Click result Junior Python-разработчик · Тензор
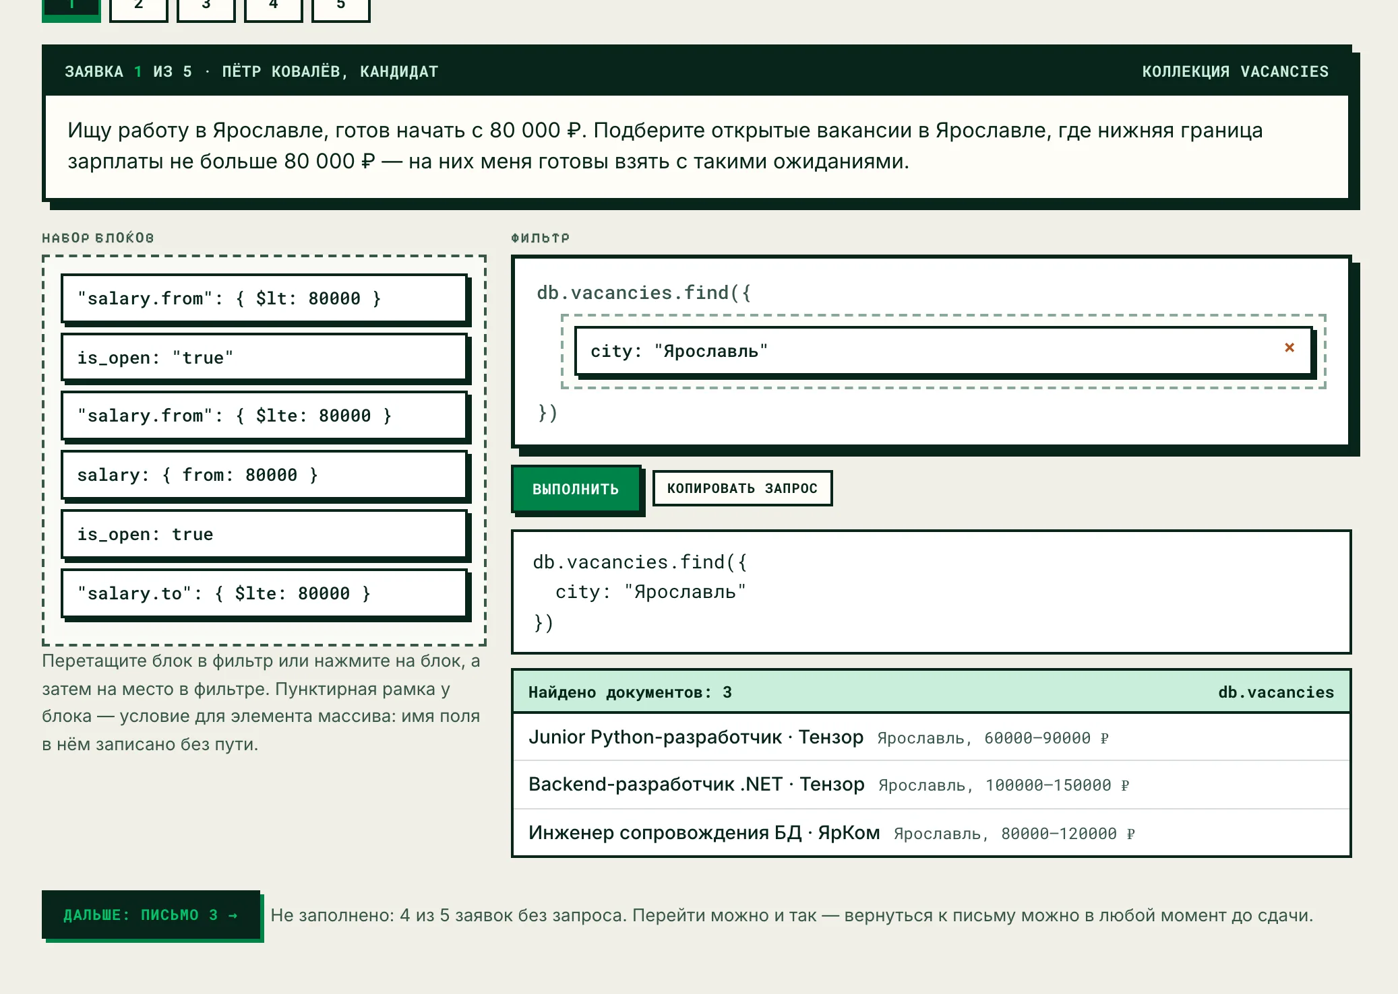 pyautogui.click(x=932, y=737)
